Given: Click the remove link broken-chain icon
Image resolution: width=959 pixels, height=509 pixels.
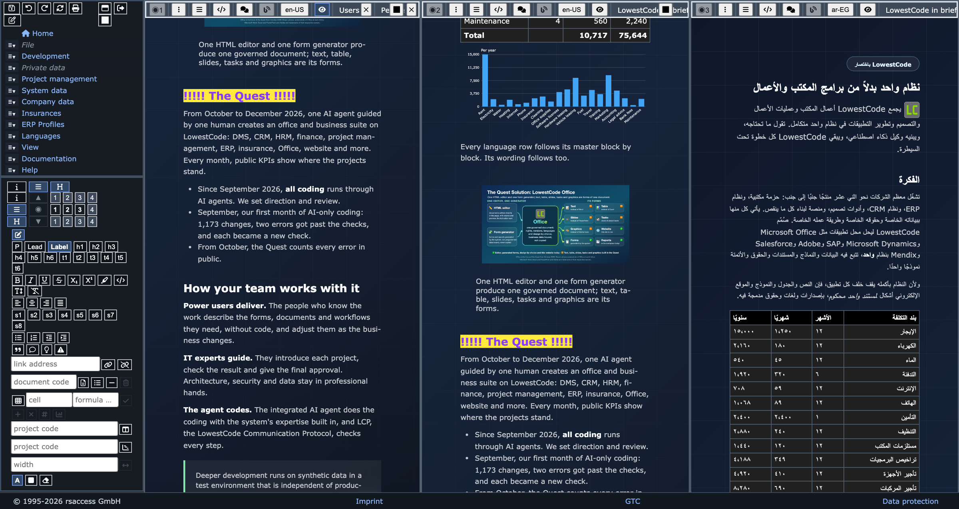Looking at the screenshot, I should pyautogui.click(x=125, y=364).
